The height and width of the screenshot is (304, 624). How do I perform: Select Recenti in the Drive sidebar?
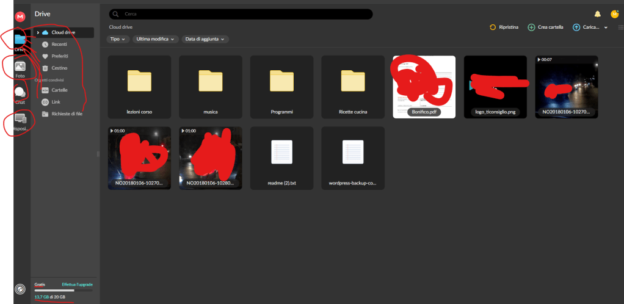tap(59, 44)
